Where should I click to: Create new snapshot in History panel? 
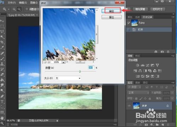coord(162,52)
